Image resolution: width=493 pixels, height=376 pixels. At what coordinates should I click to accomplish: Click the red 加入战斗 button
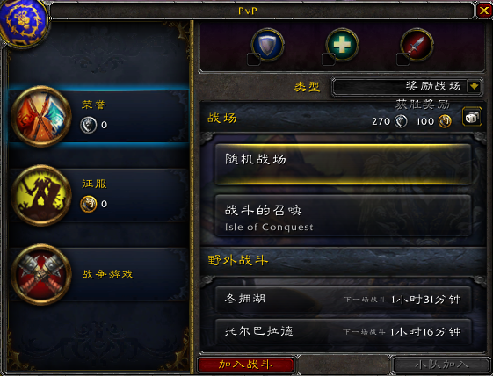tap(246, 365)
